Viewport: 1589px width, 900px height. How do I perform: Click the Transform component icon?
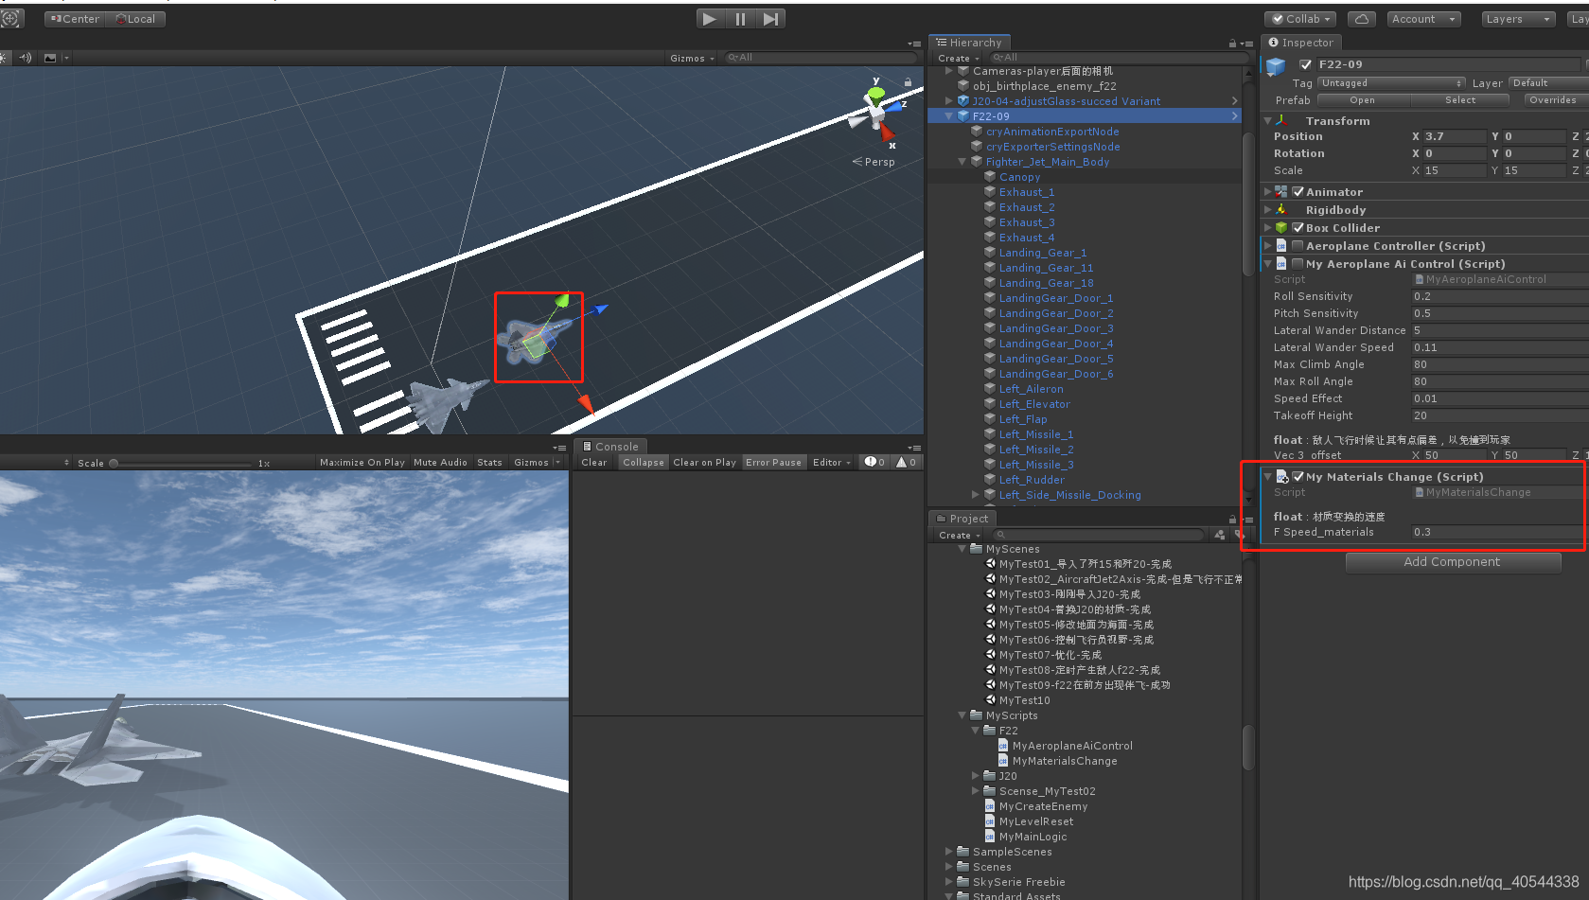point(1281,121)
